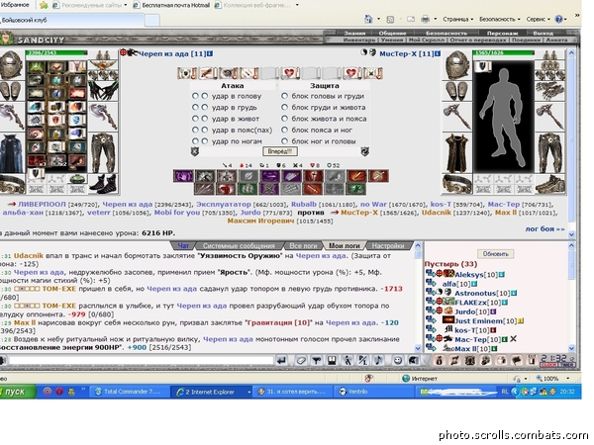Click the green 2396/2543 health bar
594x445 pixels.
[56, 53]
